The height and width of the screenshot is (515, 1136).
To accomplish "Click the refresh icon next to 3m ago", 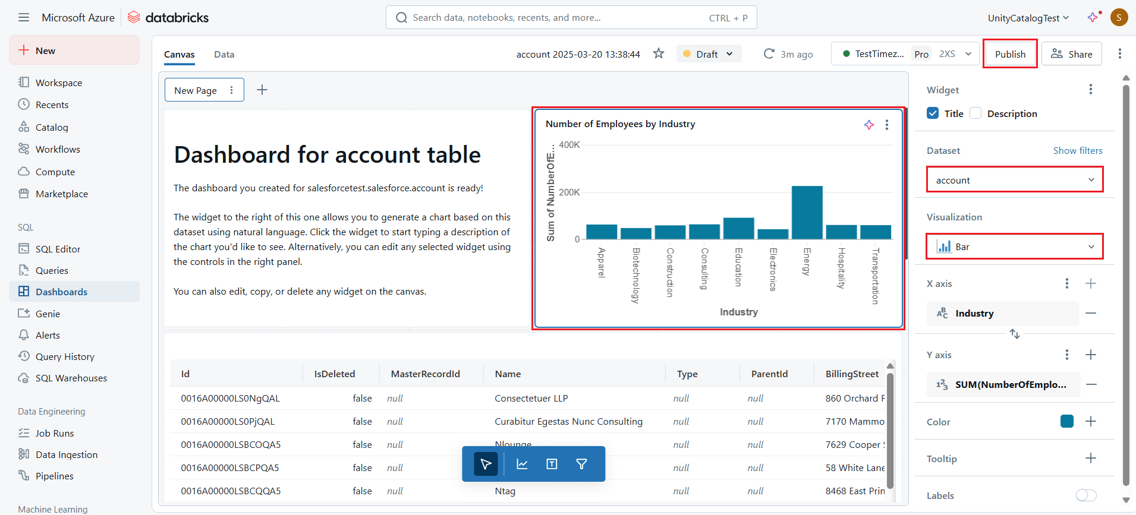I will click(769, 53).
